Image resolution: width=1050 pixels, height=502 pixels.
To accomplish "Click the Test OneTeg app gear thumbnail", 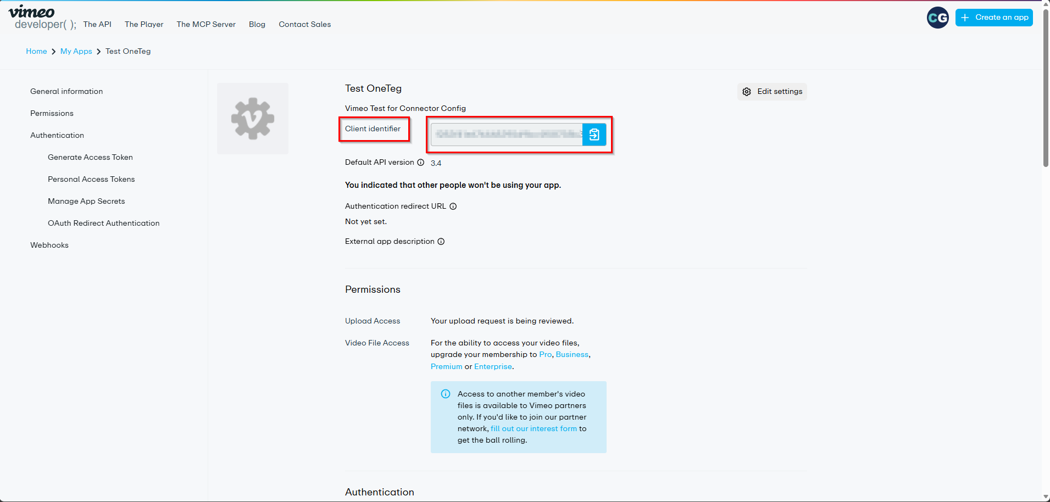I will 253,119.
